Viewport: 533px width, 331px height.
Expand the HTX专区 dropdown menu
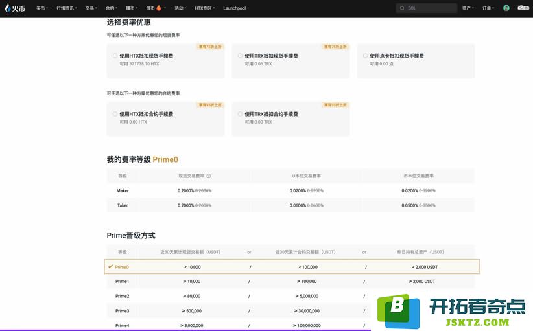205,8
